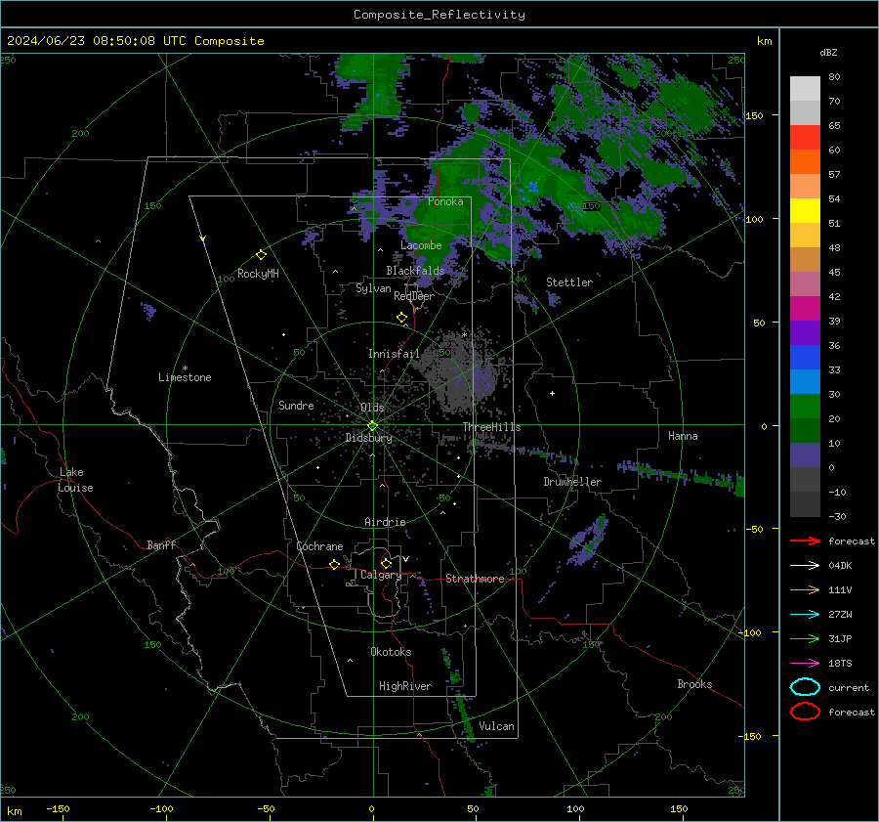Click the yellow diamond marker above Calgary
879x822 pixels.
click(386, 563)
